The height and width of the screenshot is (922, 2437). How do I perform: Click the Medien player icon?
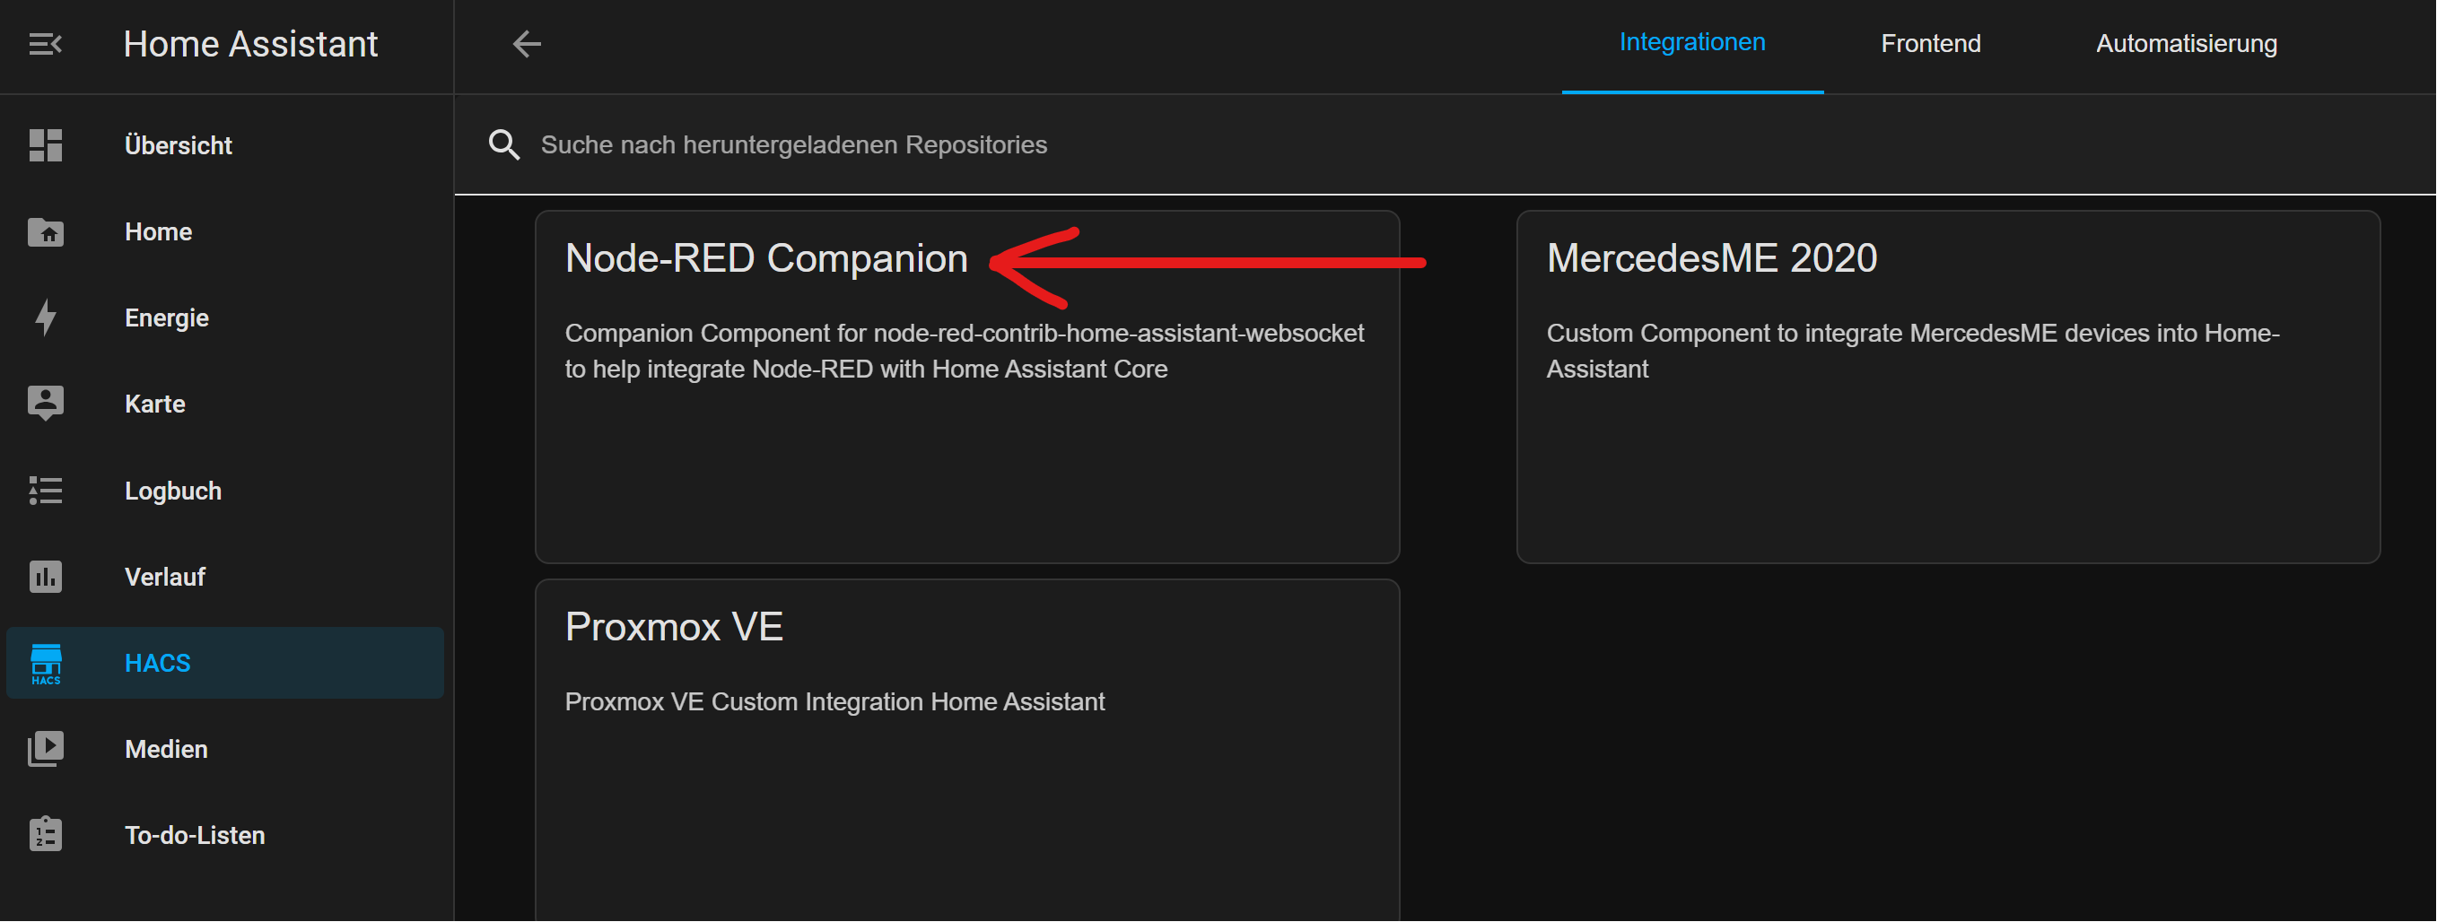[x=46, y=749]
